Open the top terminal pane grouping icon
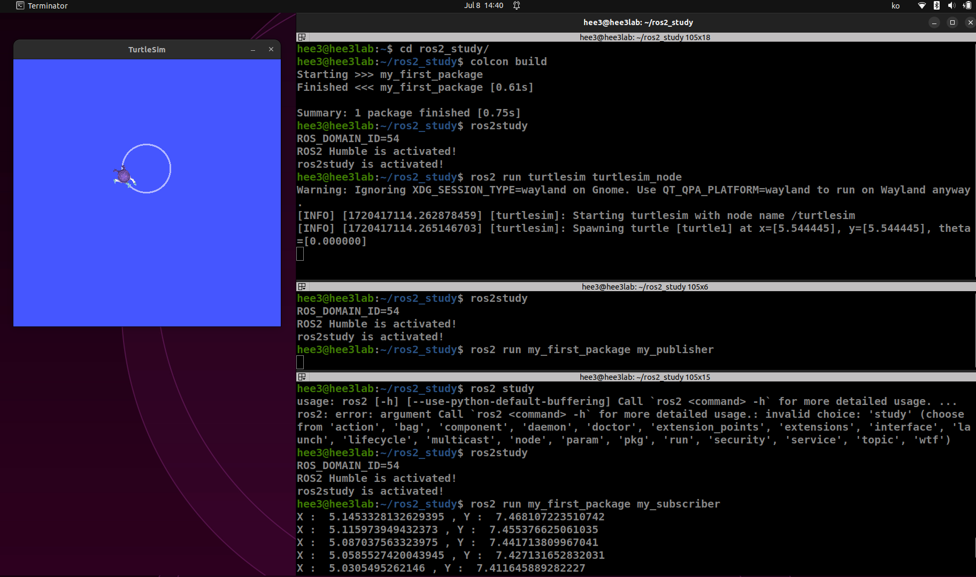The height and width of the screenshot is (577, 976). click(302, 37)
